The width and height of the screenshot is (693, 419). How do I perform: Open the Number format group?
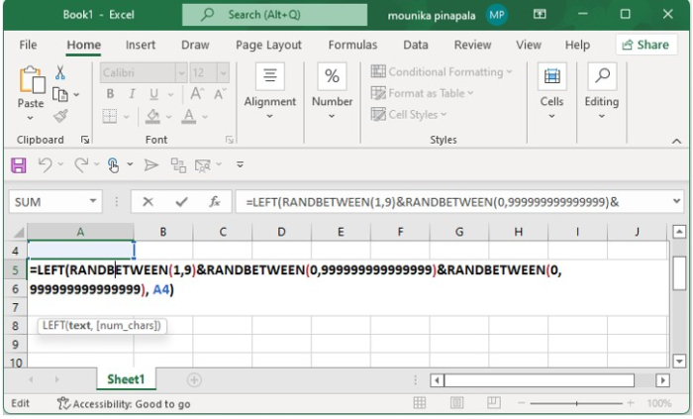click(x=332, y=92)
